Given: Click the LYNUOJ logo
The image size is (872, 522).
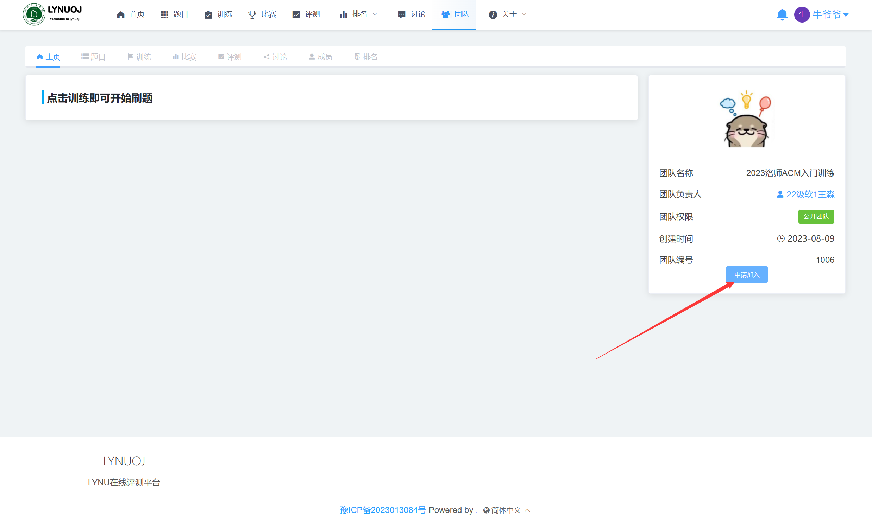Looking at the screenshot, I should (x=53, y=14).
